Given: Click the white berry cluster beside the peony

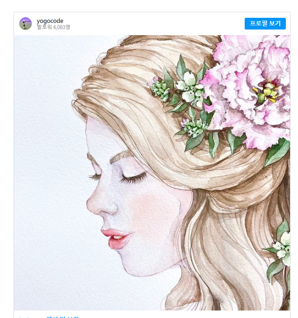Looking at the screenshot, I should 189,90.
